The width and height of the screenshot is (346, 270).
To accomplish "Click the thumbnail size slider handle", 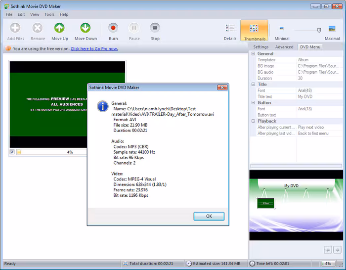I will click(x=319, y=30).
